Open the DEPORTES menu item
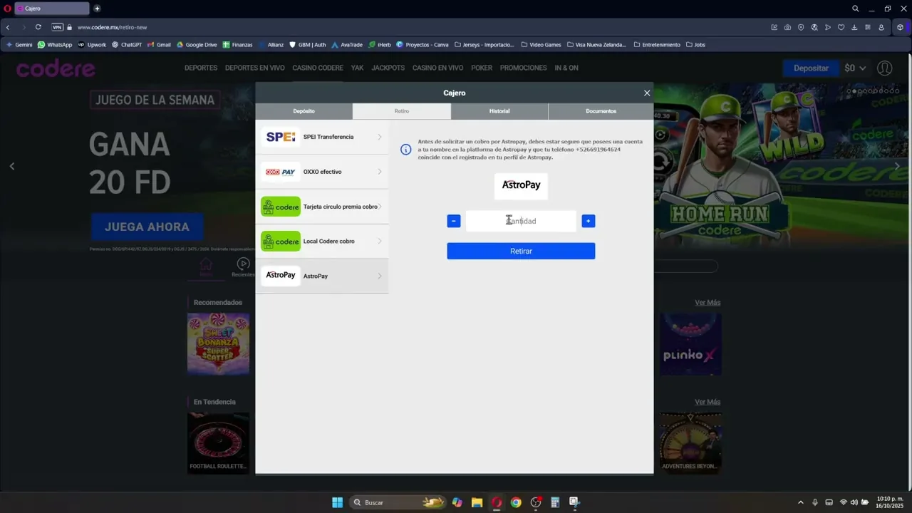 [201, 68]
